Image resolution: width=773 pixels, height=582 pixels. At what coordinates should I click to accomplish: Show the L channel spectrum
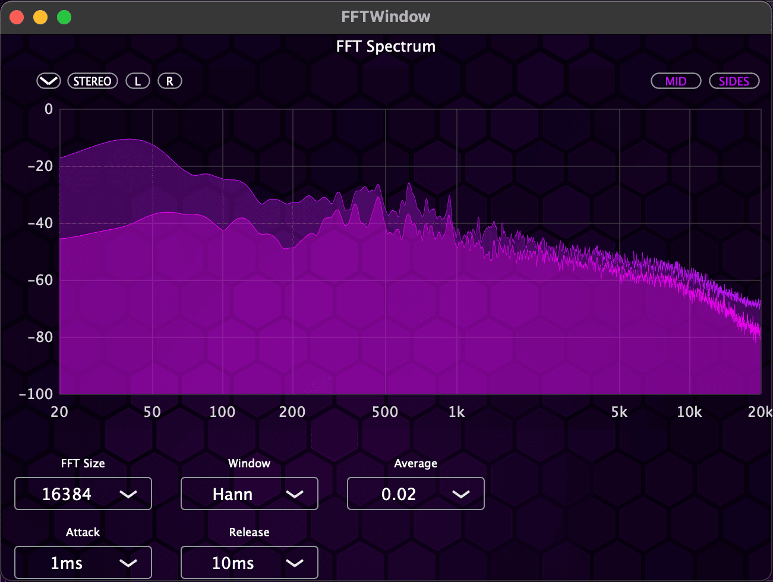pyautogui.click(x=137, y=81)
